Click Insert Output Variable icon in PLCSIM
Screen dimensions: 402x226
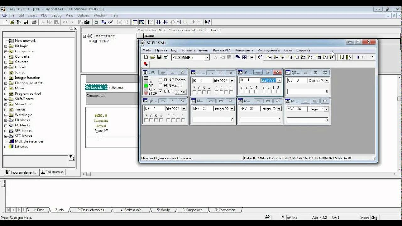tap(276, 57)
